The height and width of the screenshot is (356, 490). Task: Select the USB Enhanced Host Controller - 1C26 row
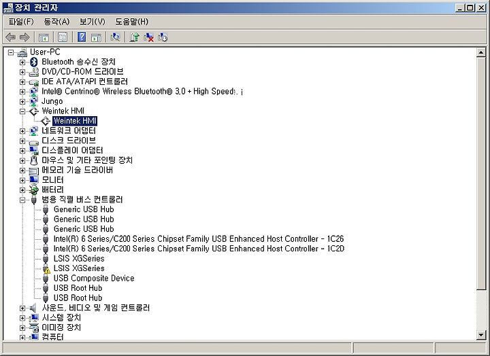point(199,239)
